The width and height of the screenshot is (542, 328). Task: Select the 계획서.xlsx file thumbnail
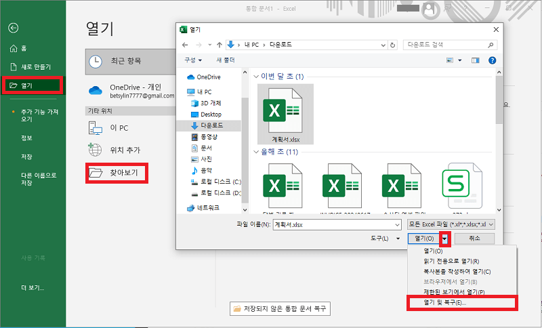pyautogui.click(x=285, y=114)
